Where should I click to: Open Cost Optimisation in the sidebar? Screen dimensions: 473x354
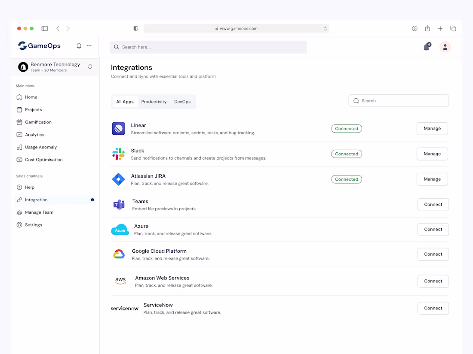[x=43, y=160]
